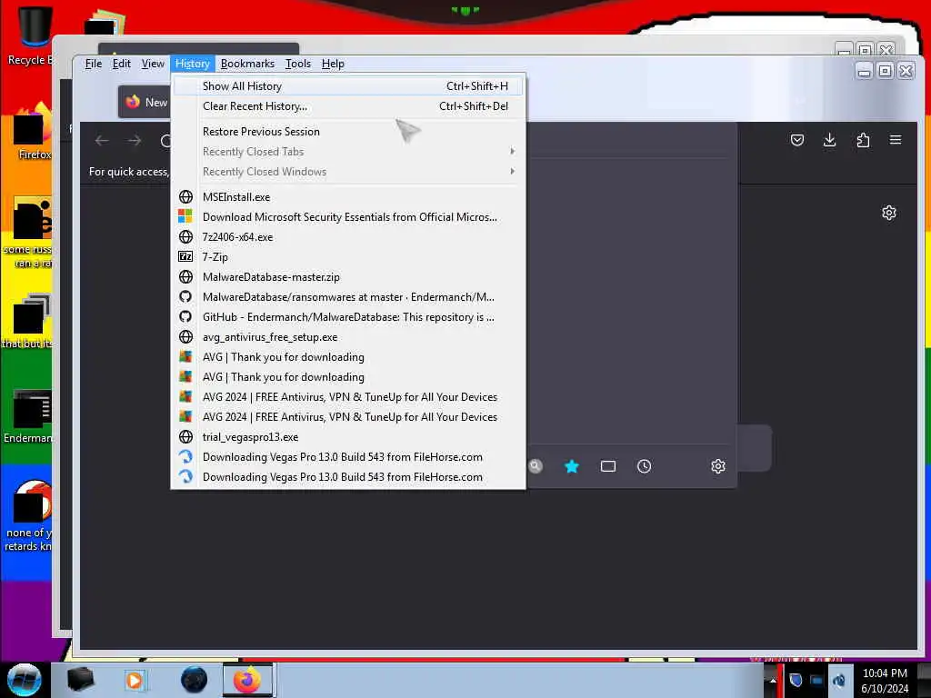Open 7z2406-x64.exe history entry

point(348,237)
